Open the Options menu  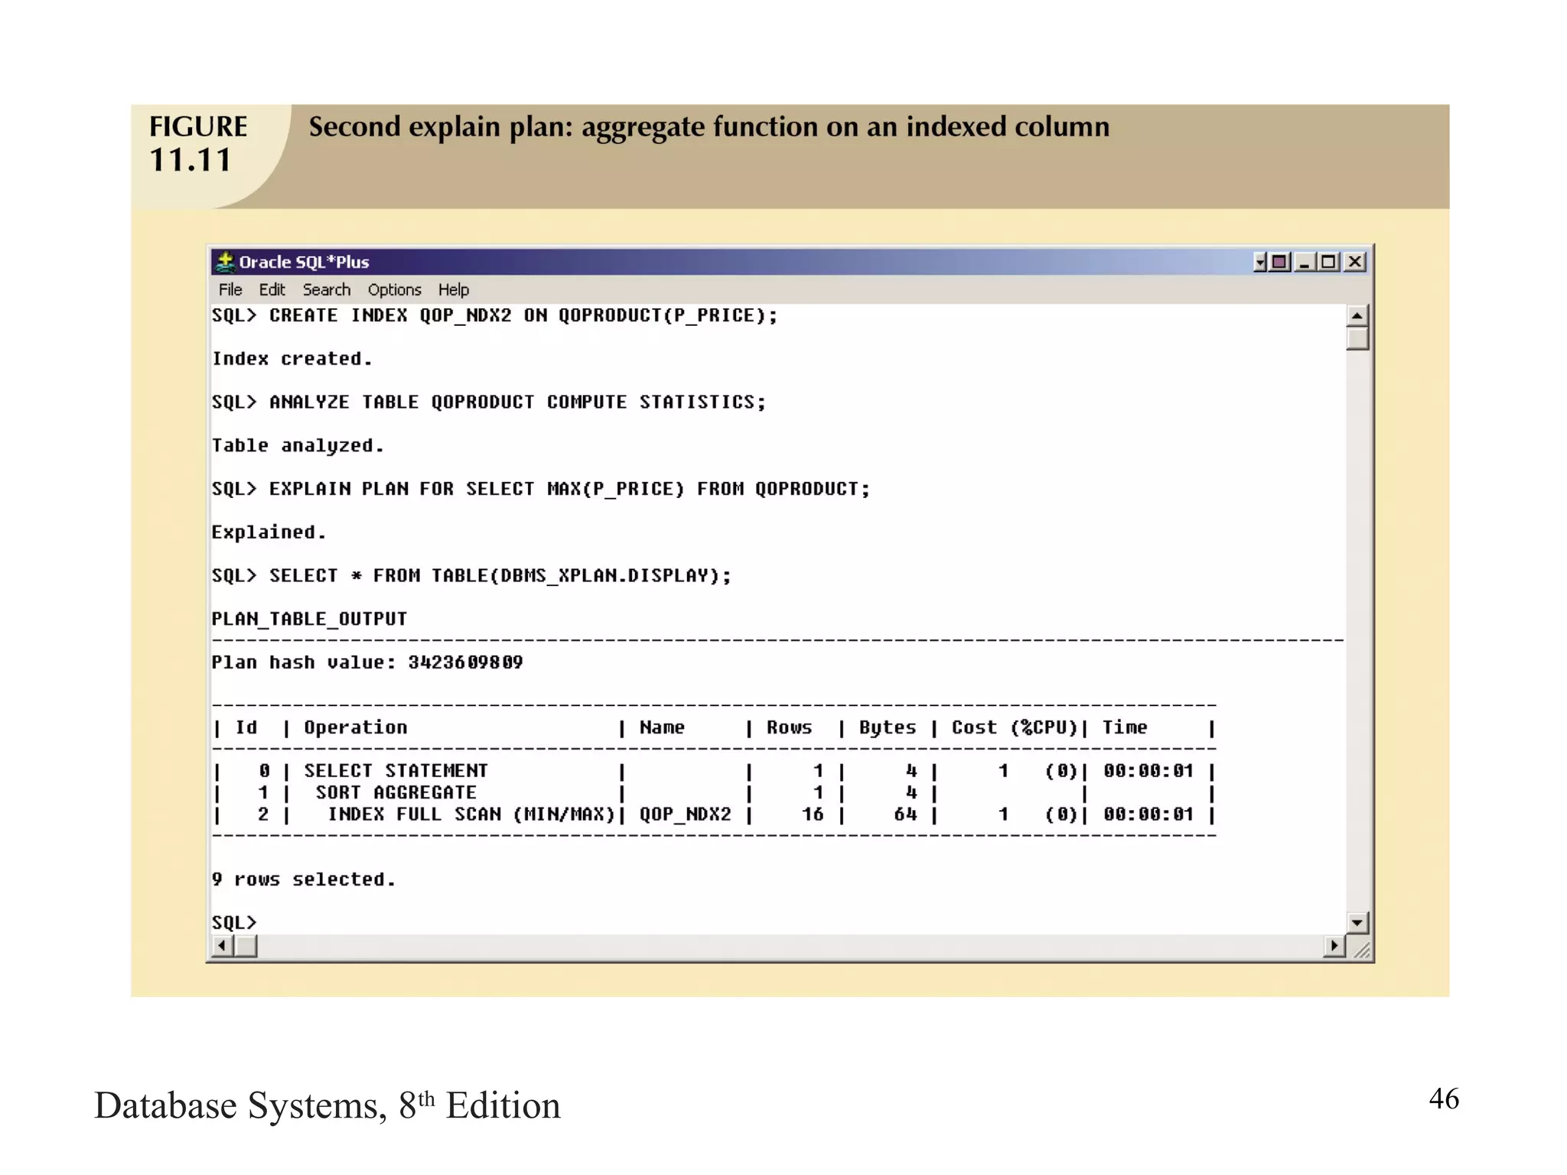pyautogui.click(x=394, y=290)
